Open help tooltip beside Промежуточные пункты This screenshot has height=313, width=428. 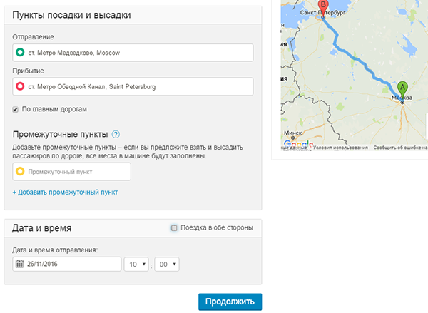point(116,134)
